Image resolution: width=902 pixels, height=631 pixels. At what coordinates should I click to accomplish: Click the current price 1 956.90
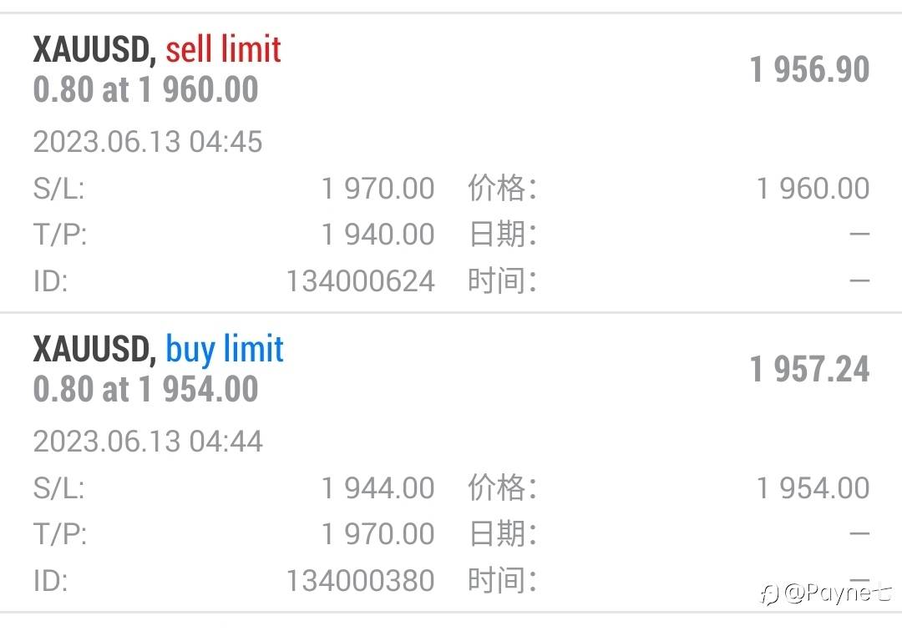pyautogui.click(x=809, y=69)
